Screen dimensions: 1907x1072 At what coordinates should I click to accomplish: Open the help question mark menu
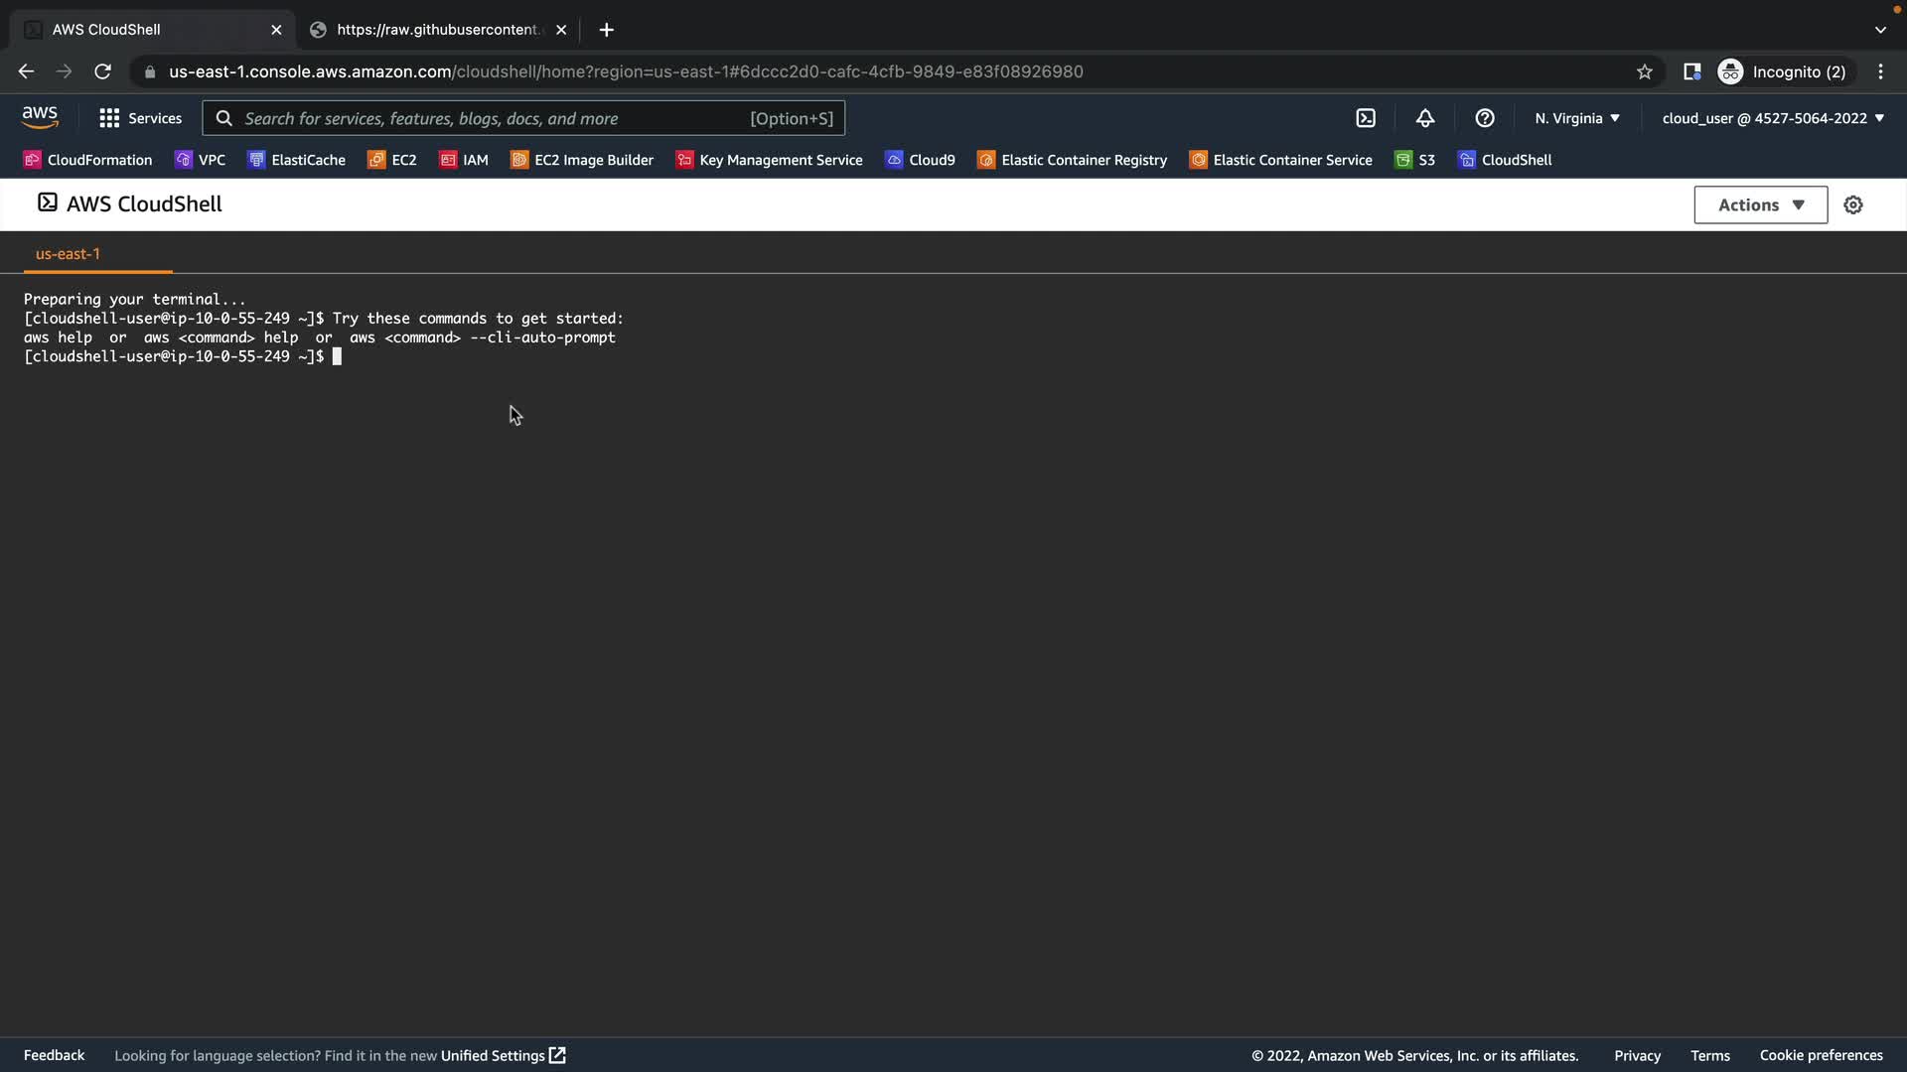tap(1485, 118)
